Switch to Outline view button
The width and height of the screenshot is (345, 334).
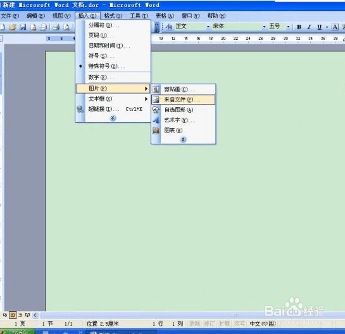20,315
